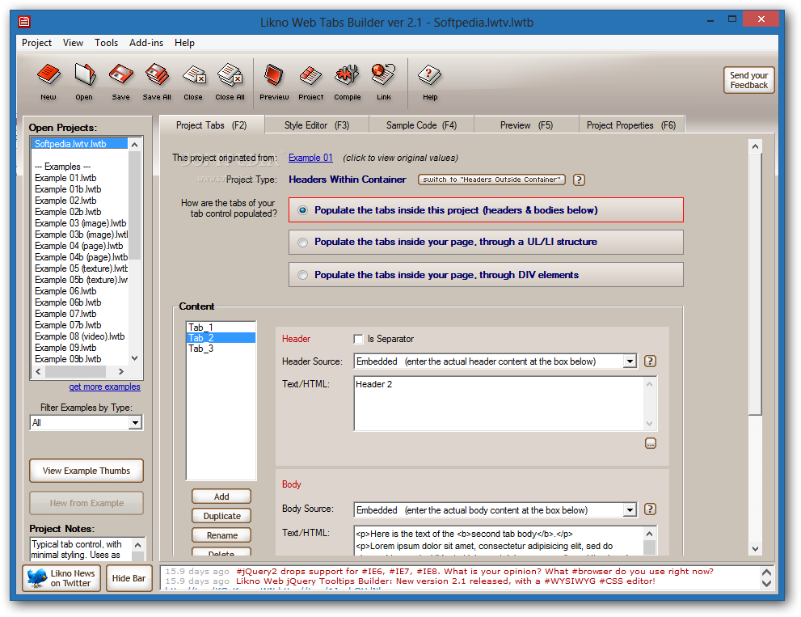The height and width of the screenshot is (617, 801).
Task: Select Tab_3 in the content list
Action: [x=221, y=349]
